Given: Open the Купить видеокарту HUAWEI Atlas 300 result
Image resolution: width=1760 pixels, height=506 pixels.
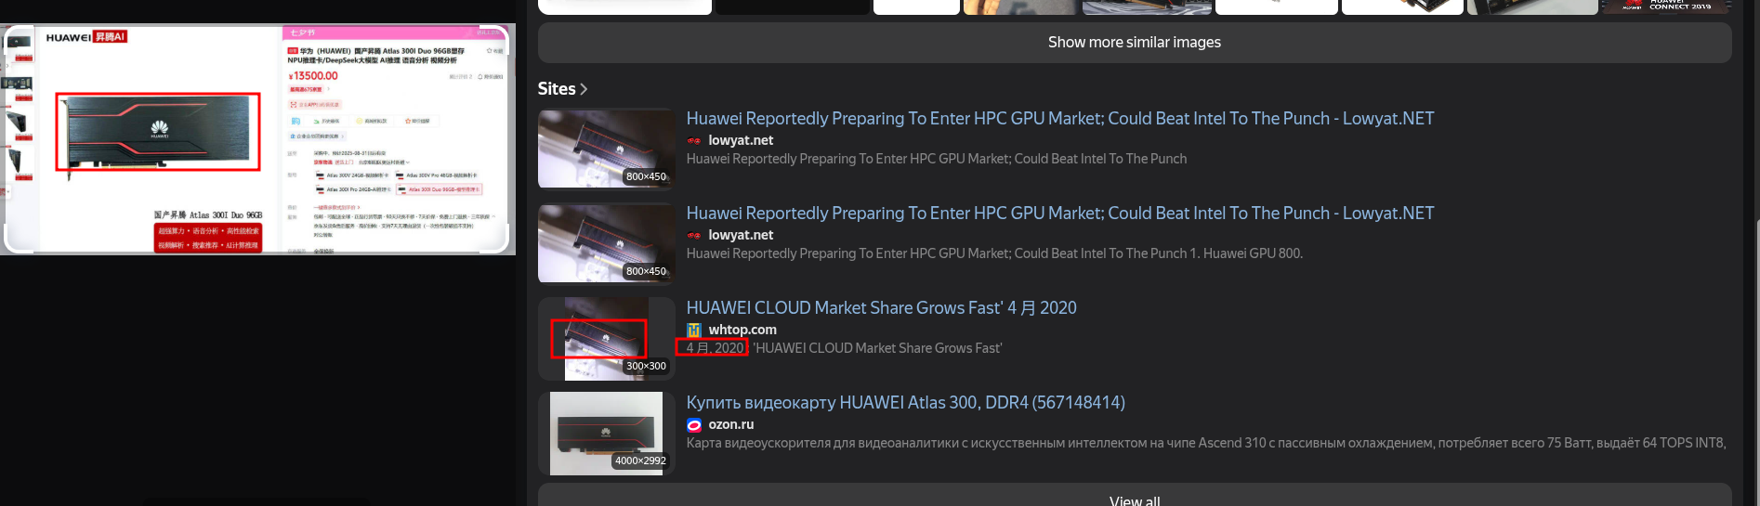Looking at the screenshot, I should click(905, 402).
